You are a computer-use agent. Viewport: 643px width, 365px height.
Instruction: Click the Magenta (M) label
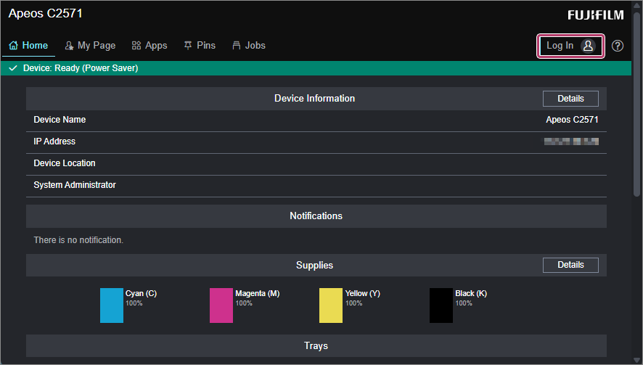(258, 293)
